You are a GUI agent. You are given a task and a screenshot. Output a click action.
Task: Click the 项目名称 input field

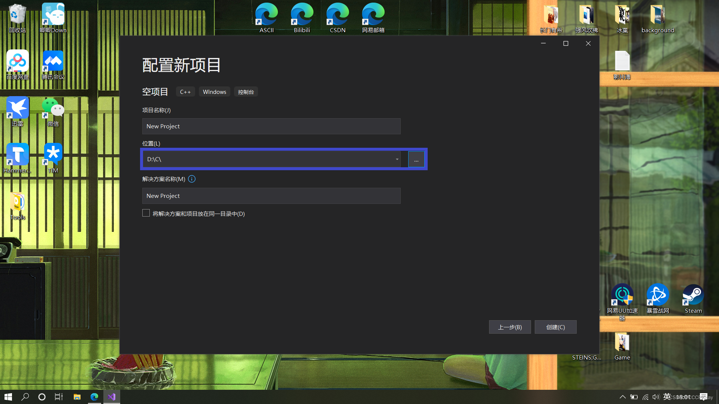coord(271,126)
